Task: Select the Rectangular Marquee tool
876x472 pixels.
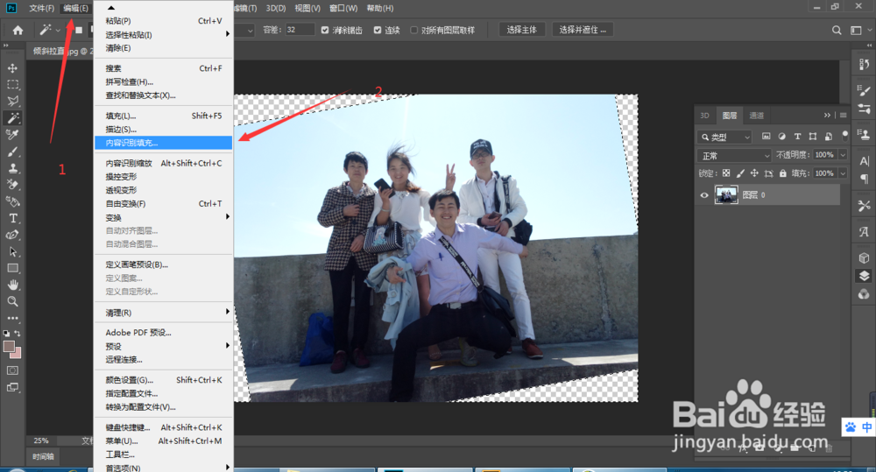Action: 12,85
